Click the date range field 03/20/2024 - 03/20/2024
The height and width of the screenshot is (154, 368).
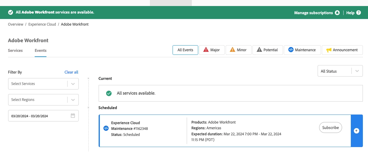43,116
